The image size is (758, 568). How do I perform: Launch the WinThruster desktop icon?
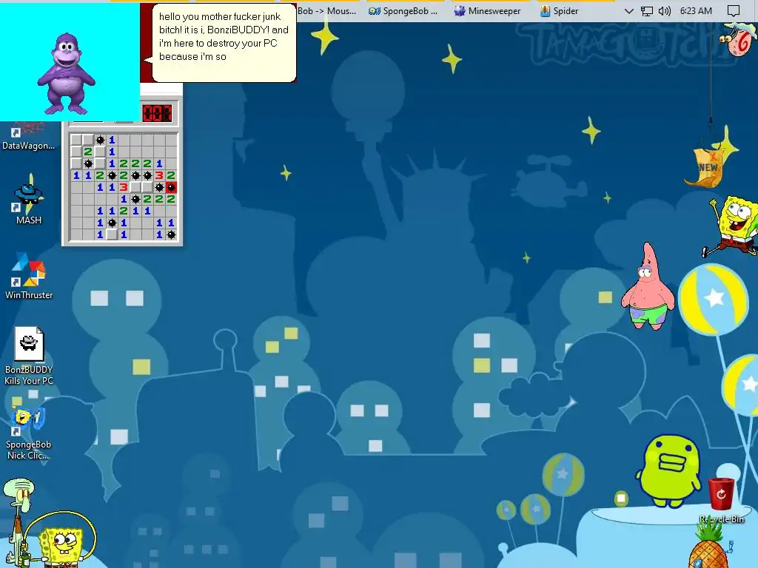tap(29, 276)
